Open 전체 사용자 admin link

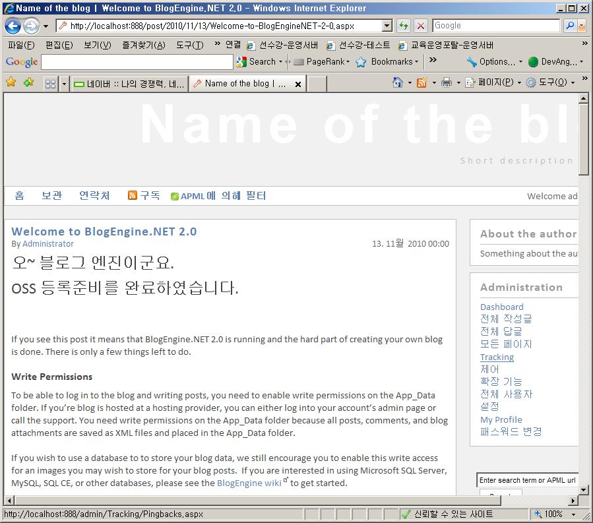point(506,394)
